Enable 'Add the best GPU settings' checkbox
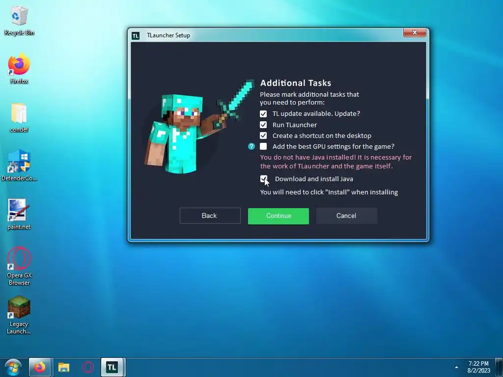 [263, 146]
